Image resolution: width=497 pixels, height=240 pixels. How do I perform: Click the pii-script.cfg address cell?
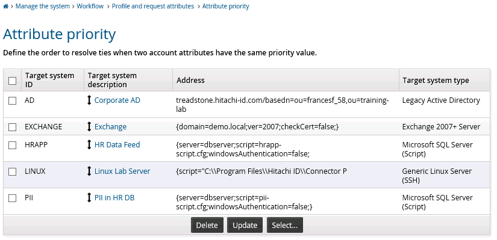click(286, 202)
